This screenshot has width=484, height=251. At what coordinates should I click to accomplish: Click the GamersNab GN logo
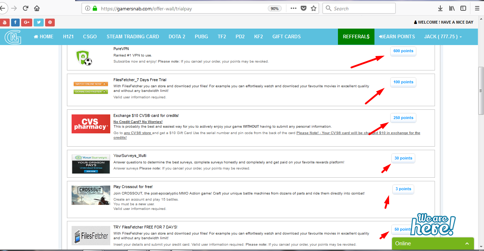(13, 37)
